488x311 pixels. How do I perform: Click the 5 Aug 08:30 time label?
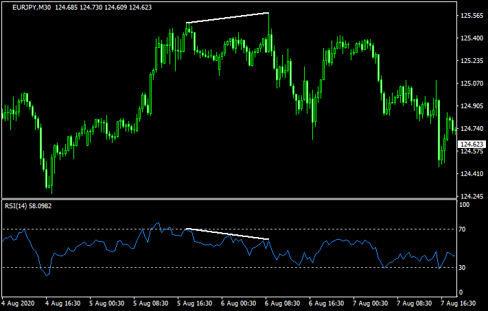point(150,302)
